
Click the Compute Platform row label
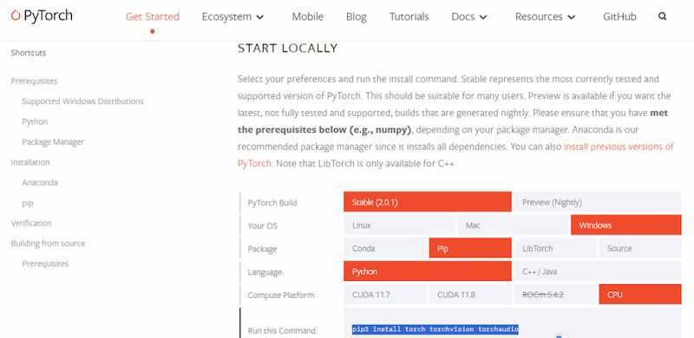point(281,295)
